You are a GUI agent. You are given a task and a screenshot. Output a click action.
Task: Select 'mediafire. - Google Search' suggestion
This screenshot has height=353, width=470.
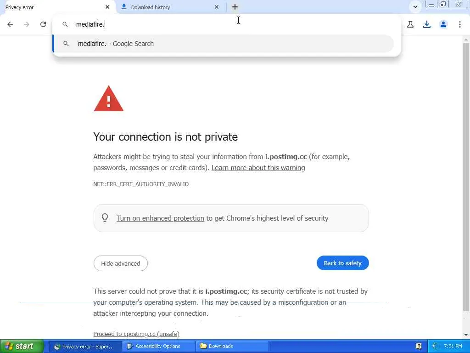(x=116, y=44)
